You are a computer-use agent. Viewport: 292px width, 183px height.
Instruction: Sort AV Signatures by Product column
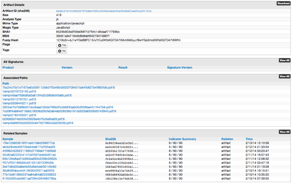click(8, 68)
